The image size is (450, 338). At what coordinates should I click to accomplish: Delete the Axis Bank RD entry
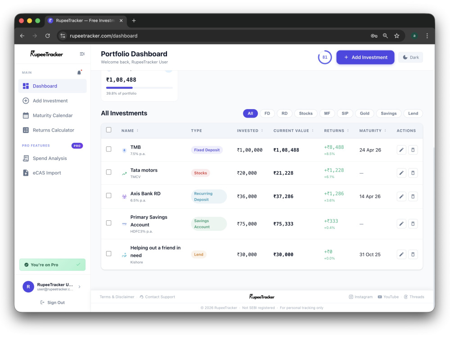[413, 196]
